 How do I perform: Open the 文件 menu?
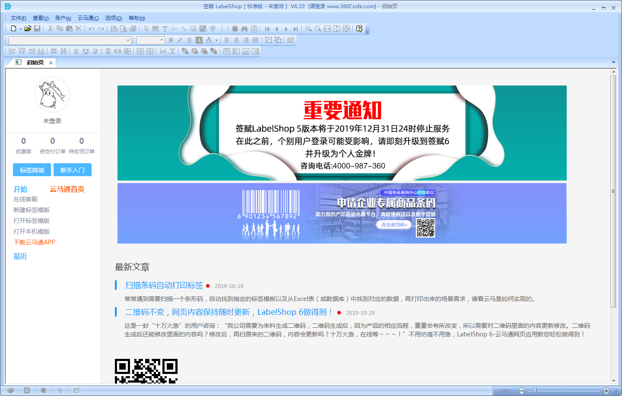18,18
